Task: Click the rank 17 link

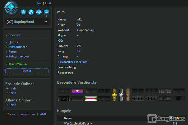Action: [79, 51]
